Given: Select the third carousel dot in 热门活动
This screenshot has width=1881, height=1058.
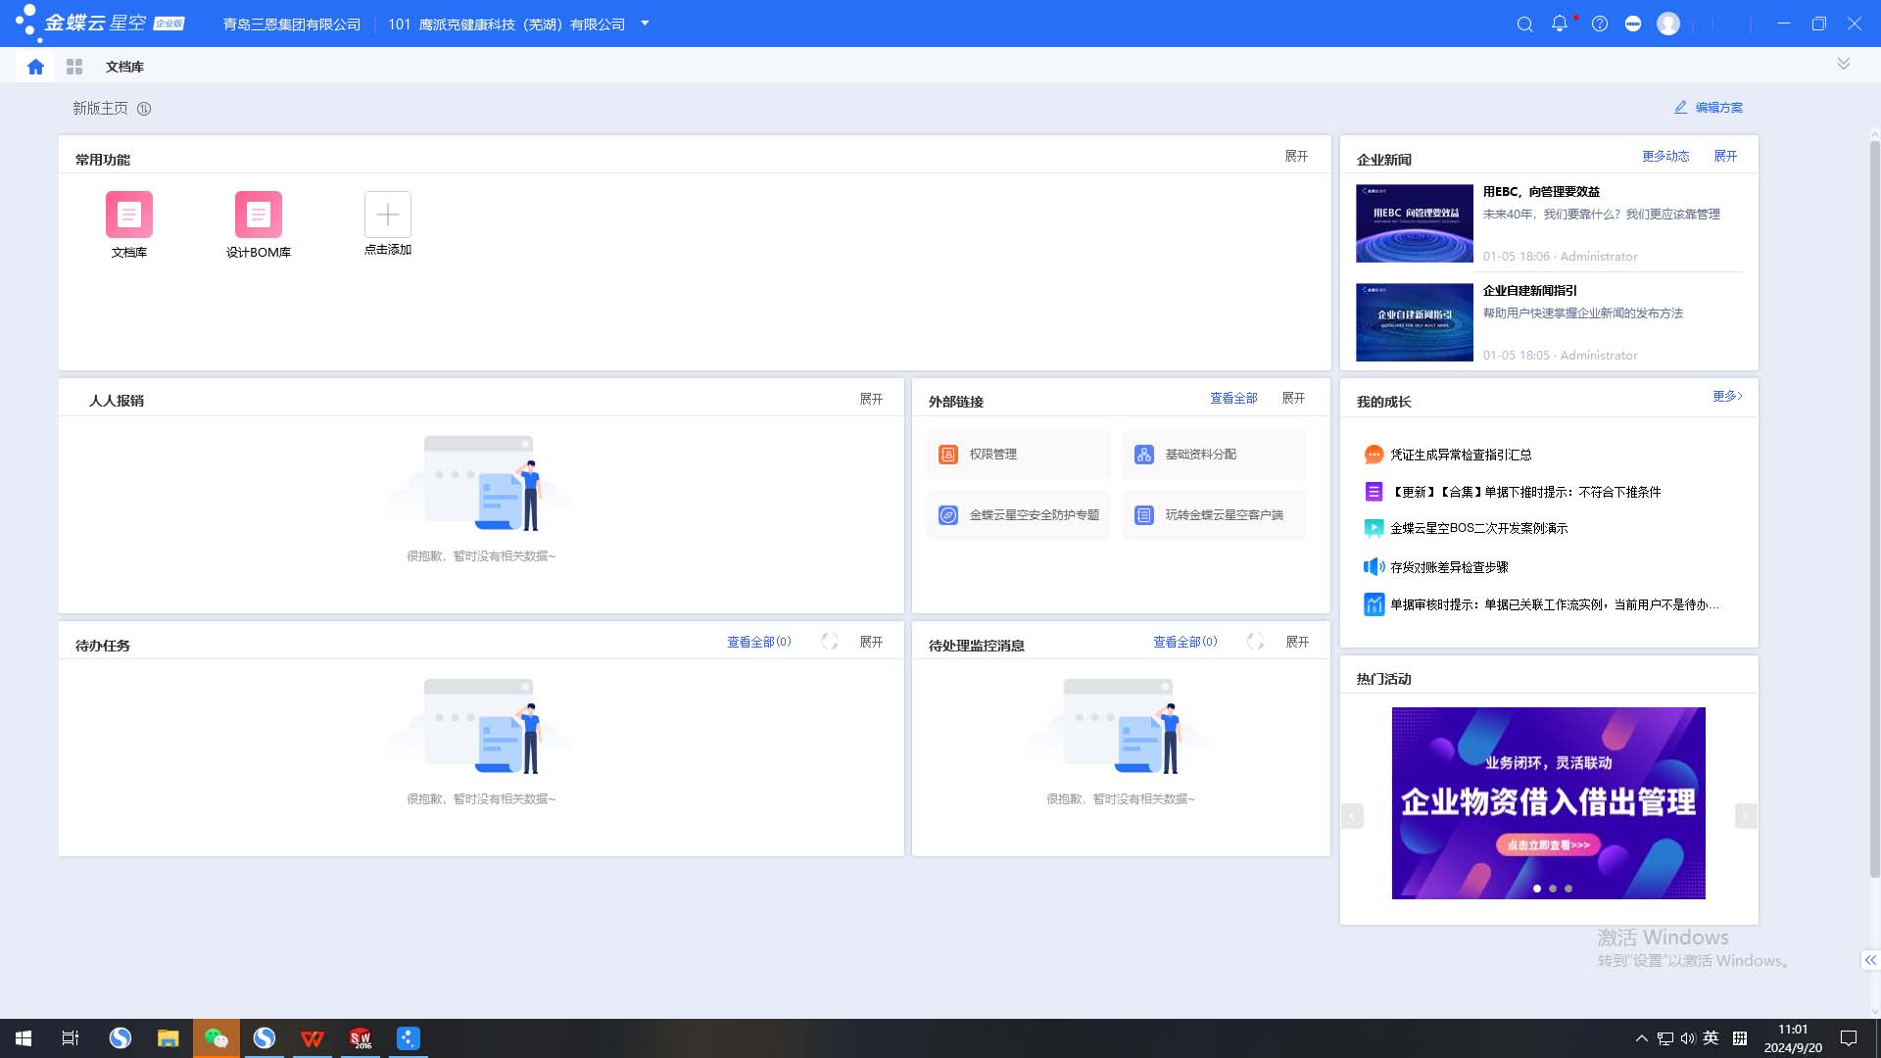Looking at the screenshot, I should (1568, 889).
